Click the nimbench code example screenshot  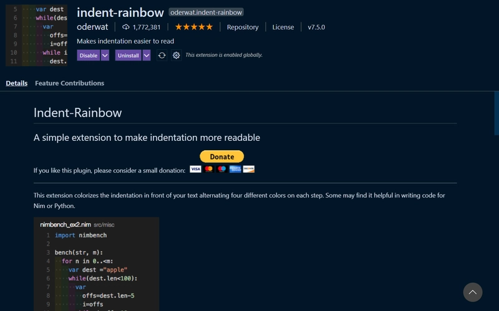pos(97,264)
